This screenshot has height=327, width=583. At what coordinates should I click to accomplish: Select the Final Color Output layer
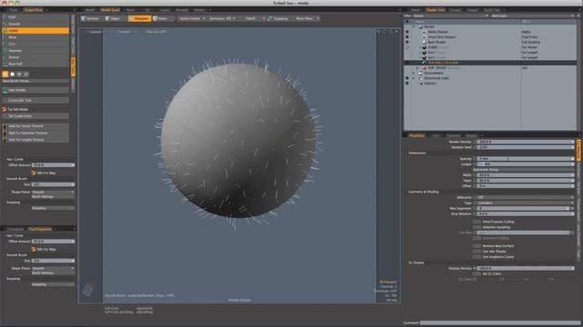click(441, 37)
